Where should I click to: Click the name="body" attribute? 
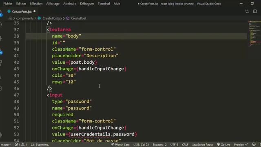66,36
